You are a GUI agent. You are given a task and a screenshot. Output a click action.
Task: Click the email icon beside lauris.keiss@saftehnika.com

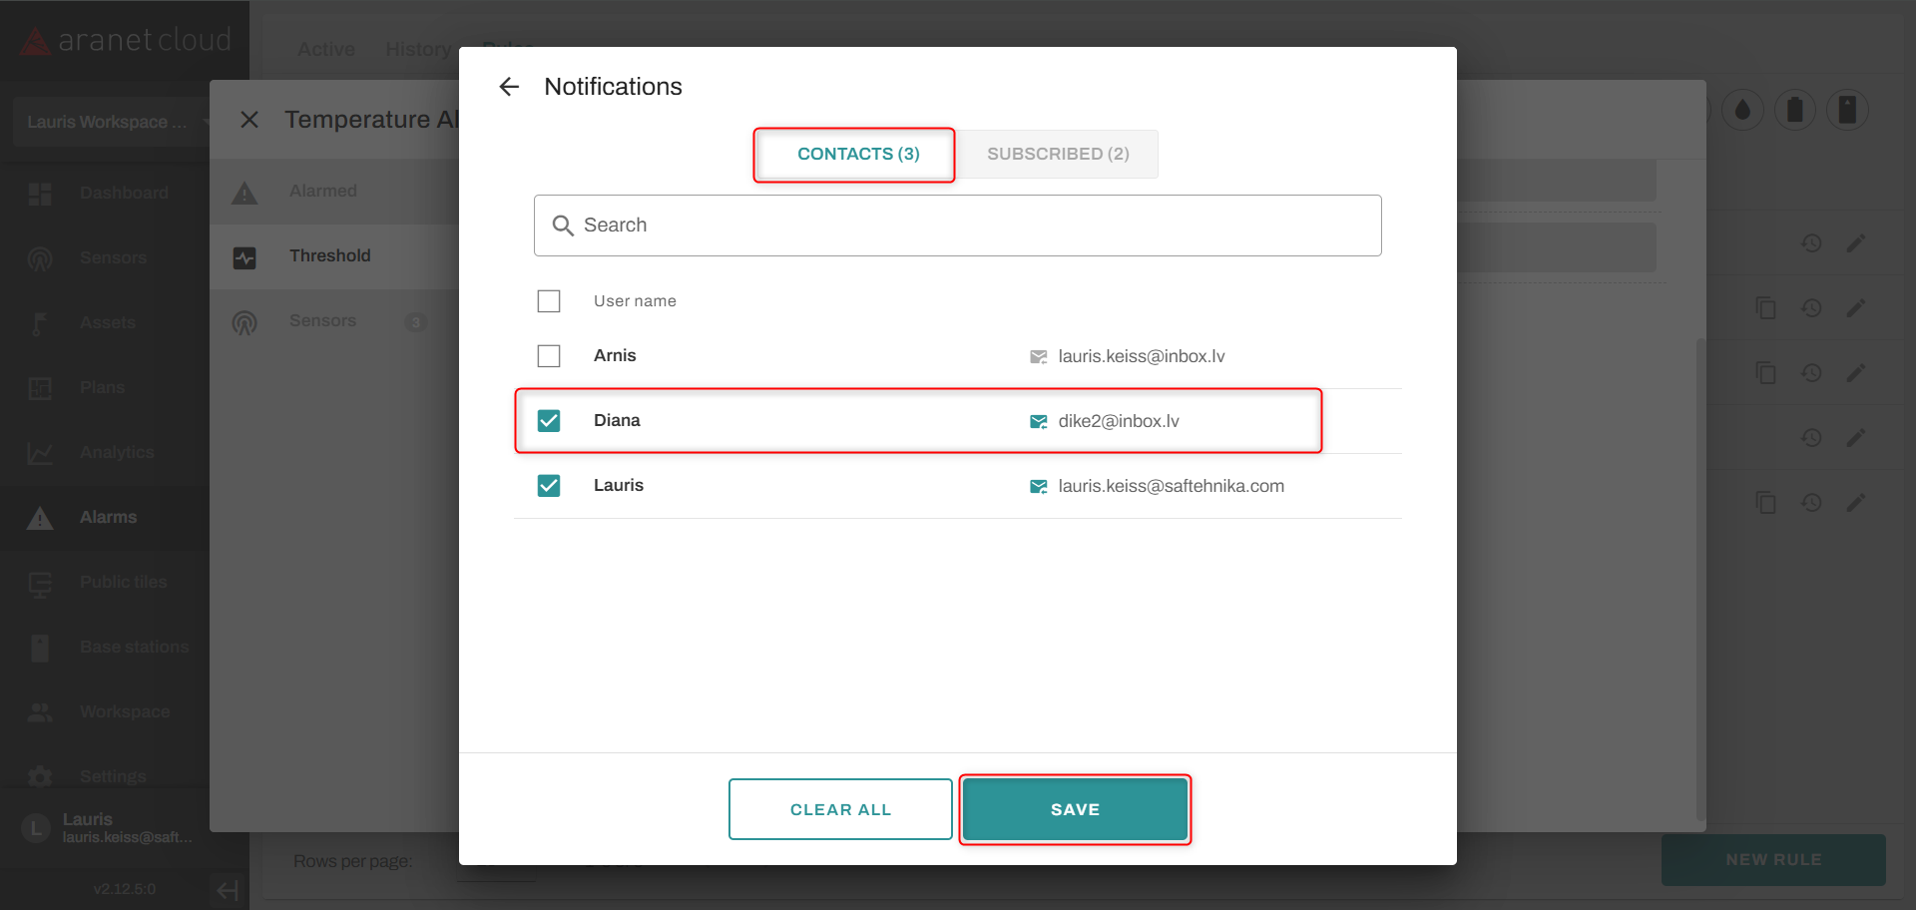[x=1038, y=486]
